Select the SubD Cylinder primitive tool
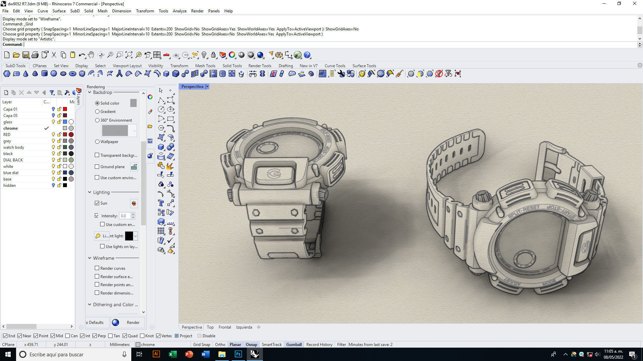This screenshot has width=643, height=361. pyautogui.click(x=44, y=74)
